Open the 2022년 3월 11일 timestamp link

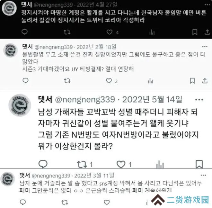94,176
